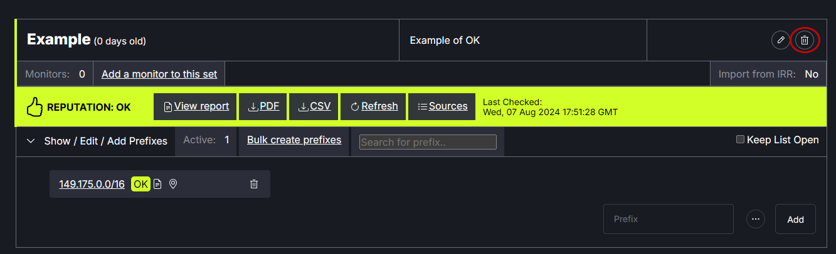The width and height of the screenshot is (836, 254).
Task: Open the 149.175.0.0/16 prefix link
Action: tap(92, 184)
